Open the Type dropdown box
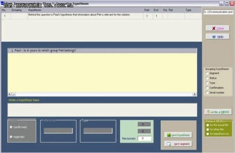 (x=98, y=131)
